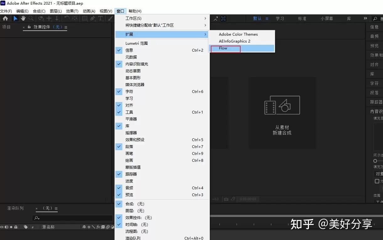Select the Zoom tool
Viewport: 383px width, 240px height.
coord(31,18)
